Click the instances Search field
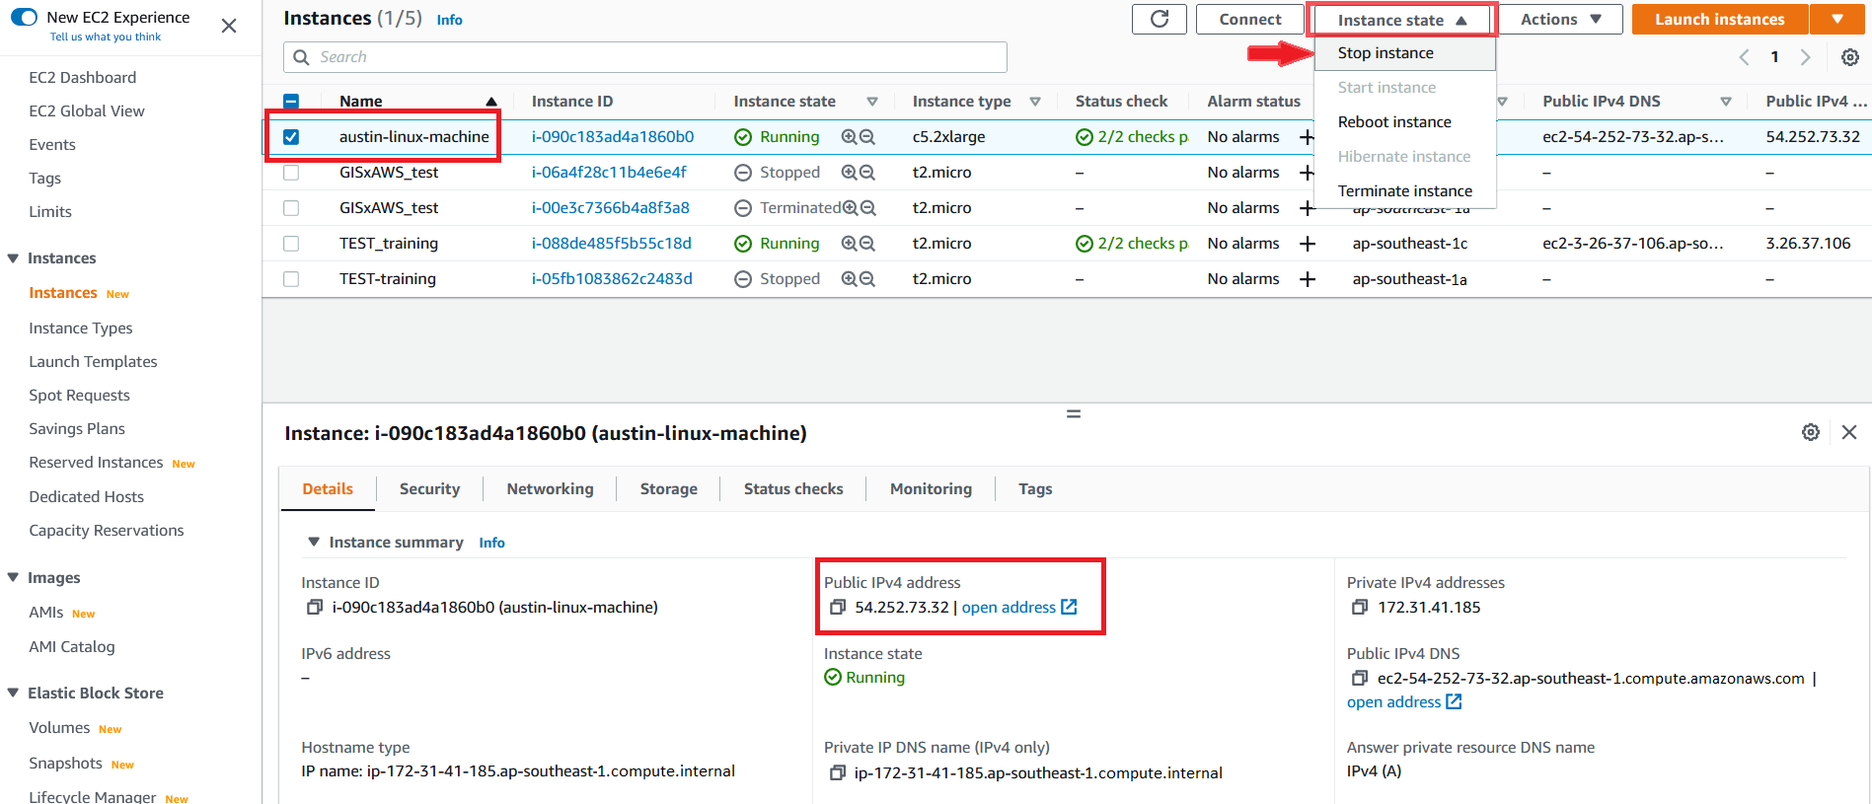This screenshot has width=1872, height=804. point(645,57)
